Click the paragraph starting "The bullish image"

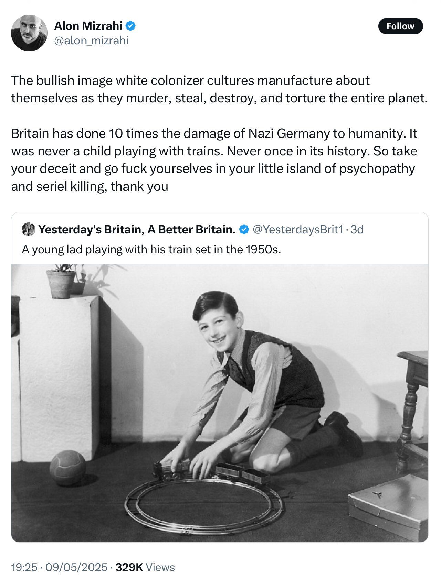219,89
